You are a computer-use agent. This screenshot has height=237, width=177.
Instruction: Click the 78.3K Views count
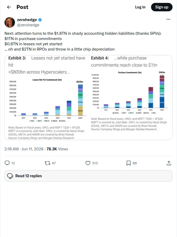pyautogui.click(x=57, y=149)
